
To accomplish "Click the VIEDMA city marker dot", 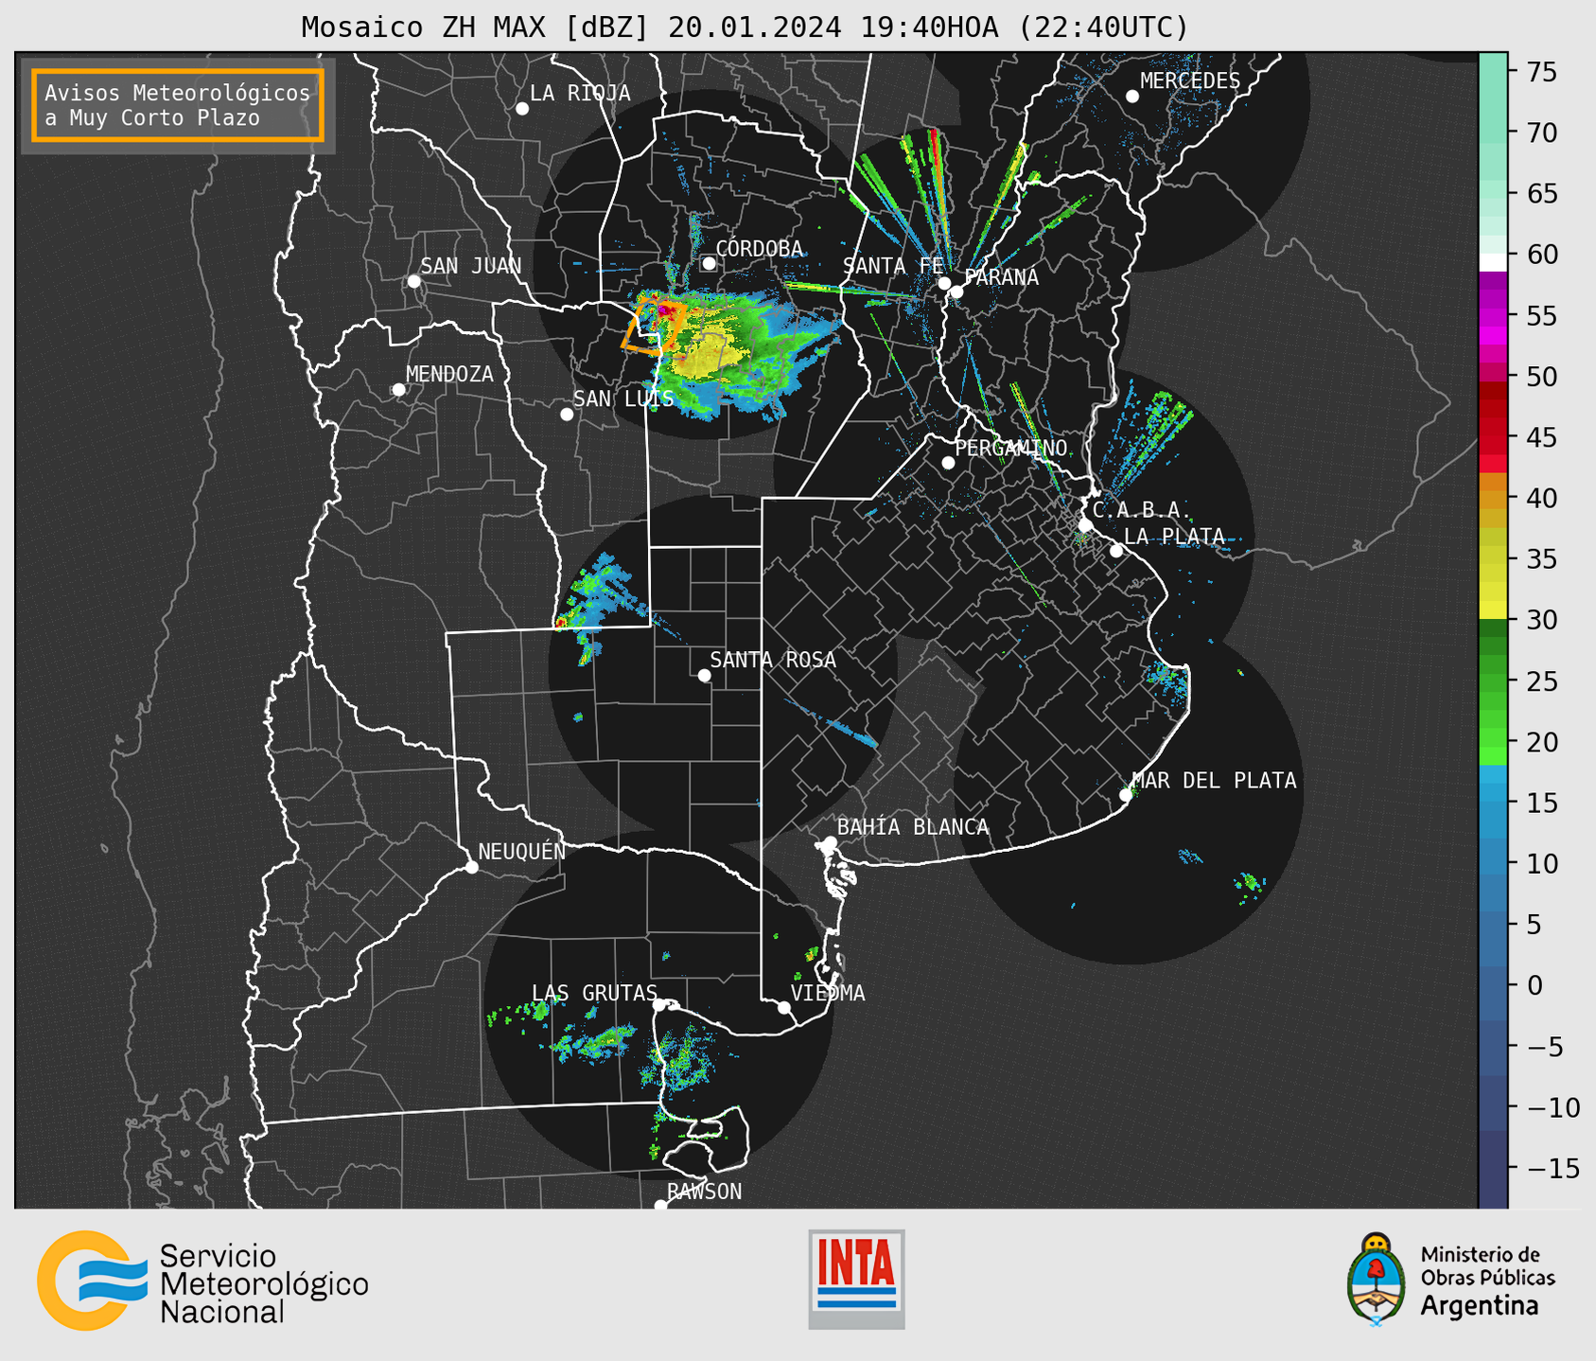I will (x=784, y=1007).
